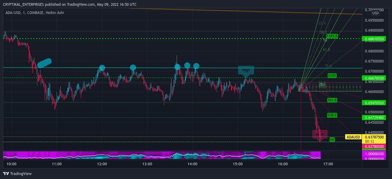Click the 0.69000000 price axis label
This screenshot has height=179, width=392.
click(375, 30)
